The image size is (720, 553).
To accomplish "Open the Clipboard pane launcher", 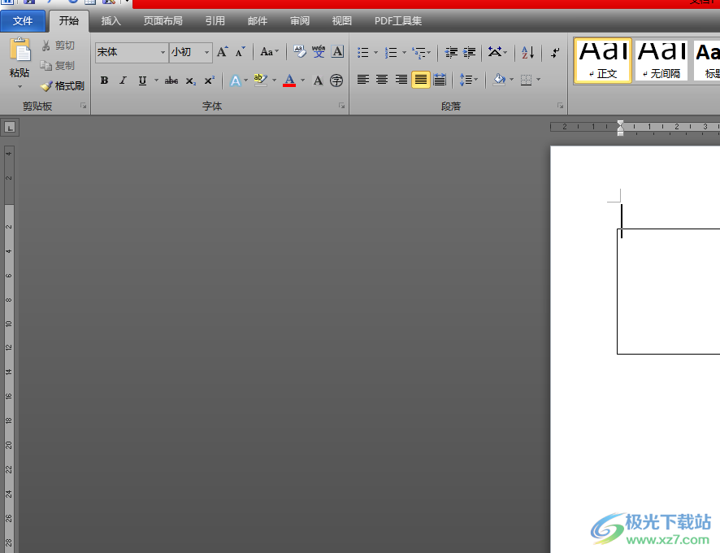I will (84, 106).
